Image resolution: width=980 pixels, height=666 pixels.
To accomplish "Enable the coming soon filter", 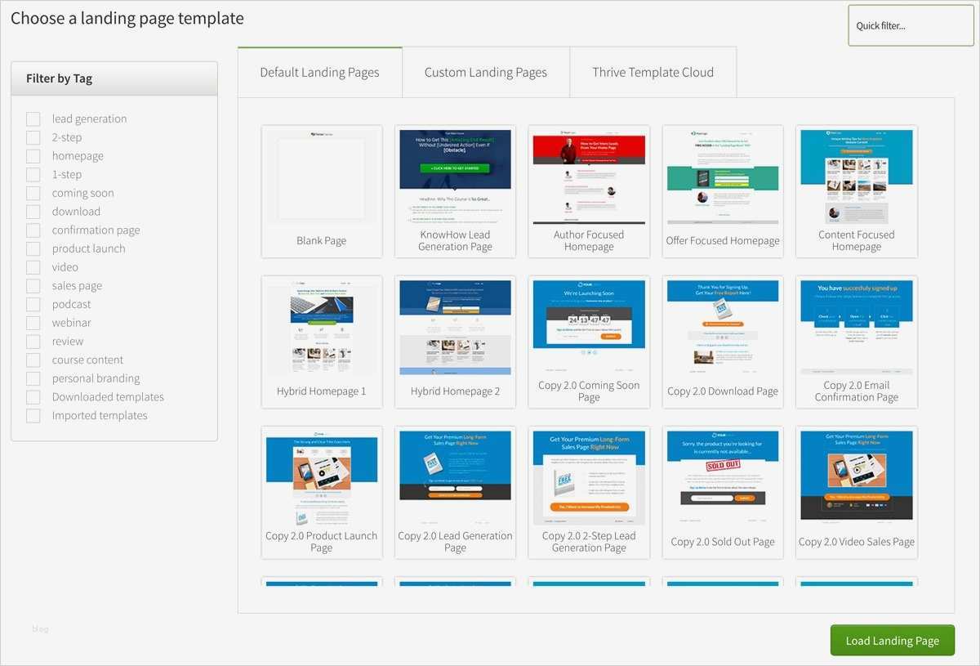I will pos(33,193).
